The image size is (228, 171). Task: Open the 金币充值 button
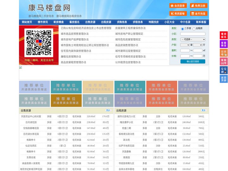point(199,14)
